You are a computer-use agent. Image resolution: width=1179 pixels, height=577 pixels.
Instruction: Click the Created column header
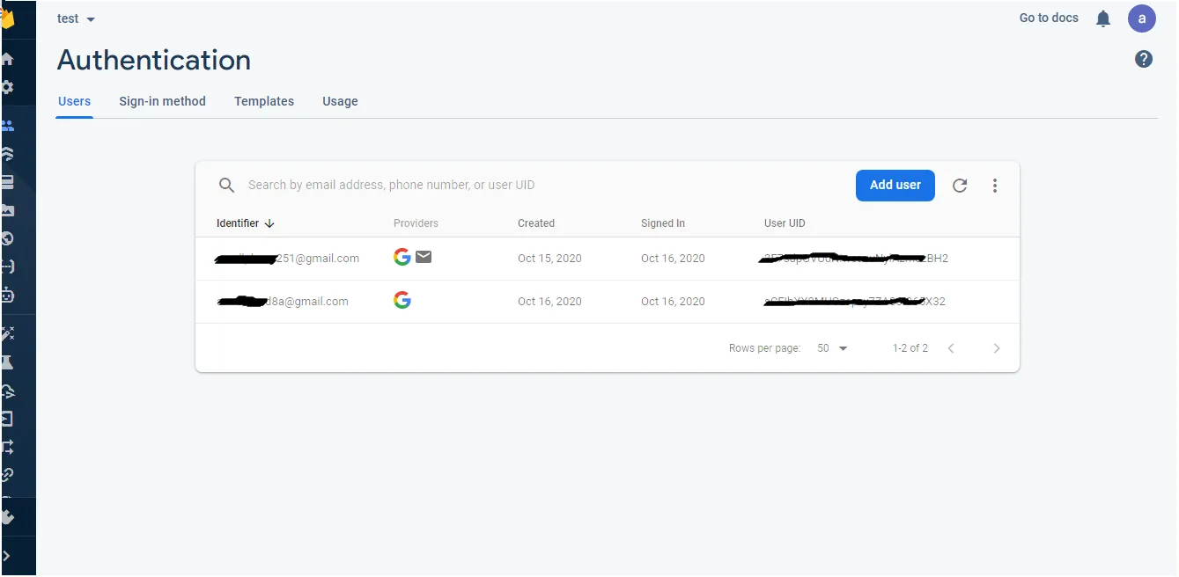click(x=536, y=223)
